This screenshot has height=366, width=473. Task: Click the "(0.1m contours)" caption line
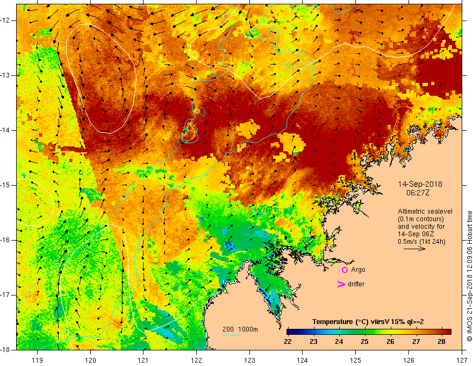click(x=421, y=219)
